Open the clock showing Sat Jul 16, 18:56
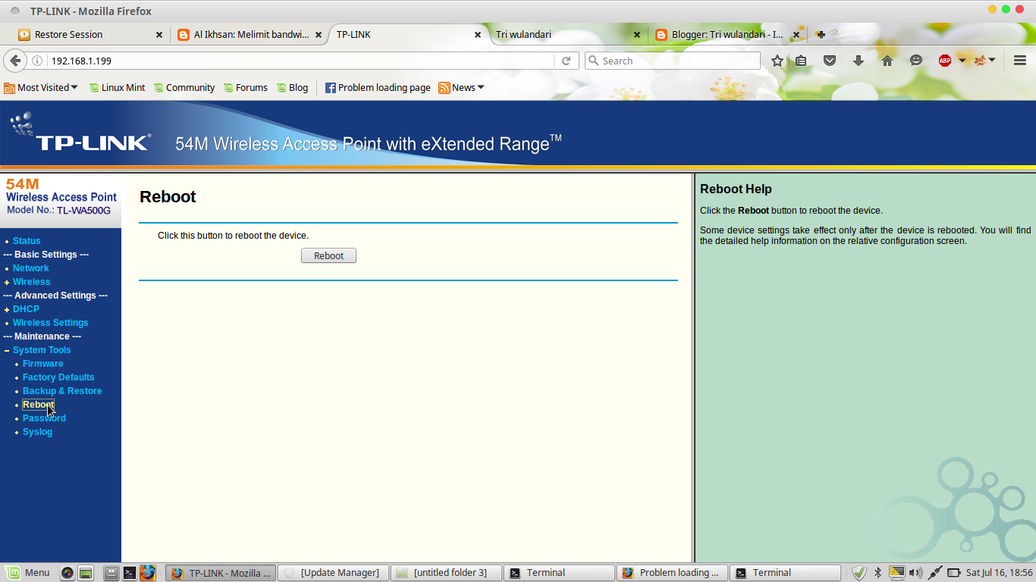The height and width of the screenshot is (582, 1036). [x=1000, y=573]
